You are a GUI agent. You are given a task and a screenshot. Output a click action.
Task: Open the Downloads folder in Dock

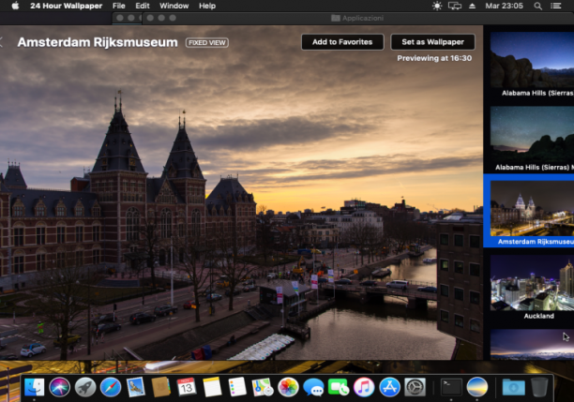513,387
